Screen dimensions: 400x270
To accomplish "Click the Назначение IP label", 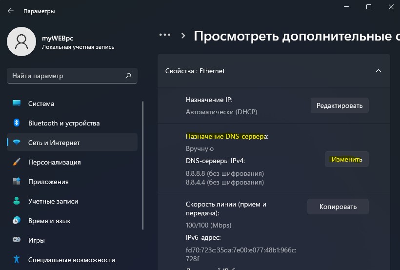I will pos(209,100).
